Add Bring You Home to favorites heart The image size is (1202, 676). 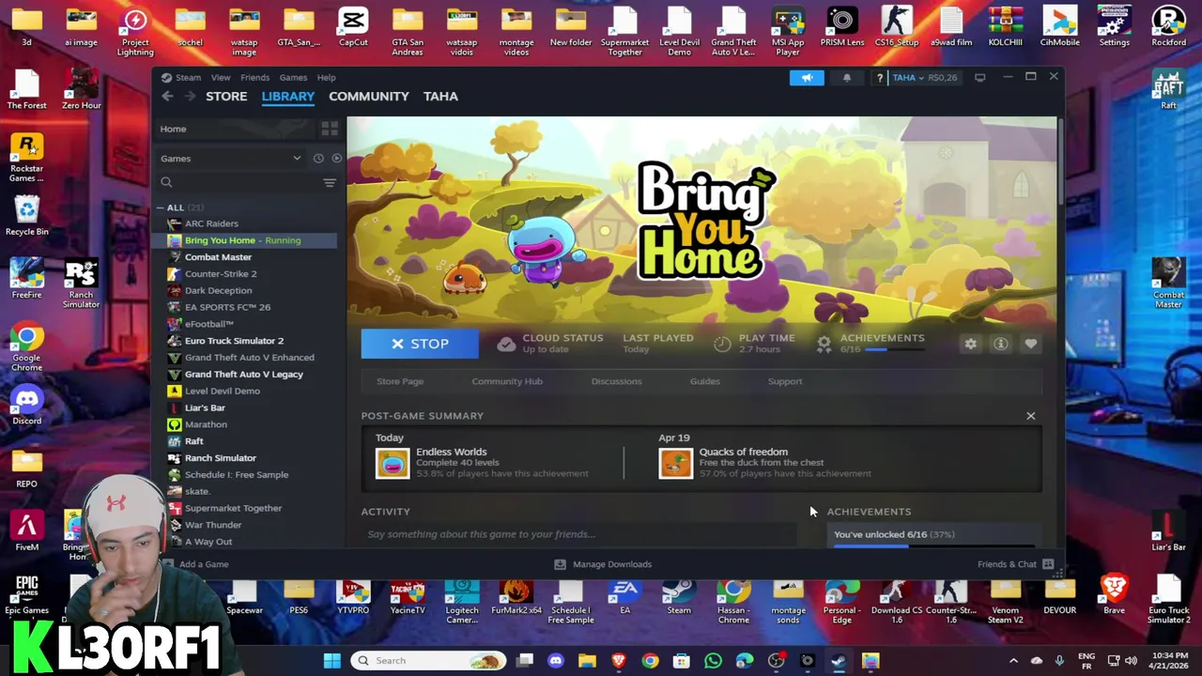1031,344
